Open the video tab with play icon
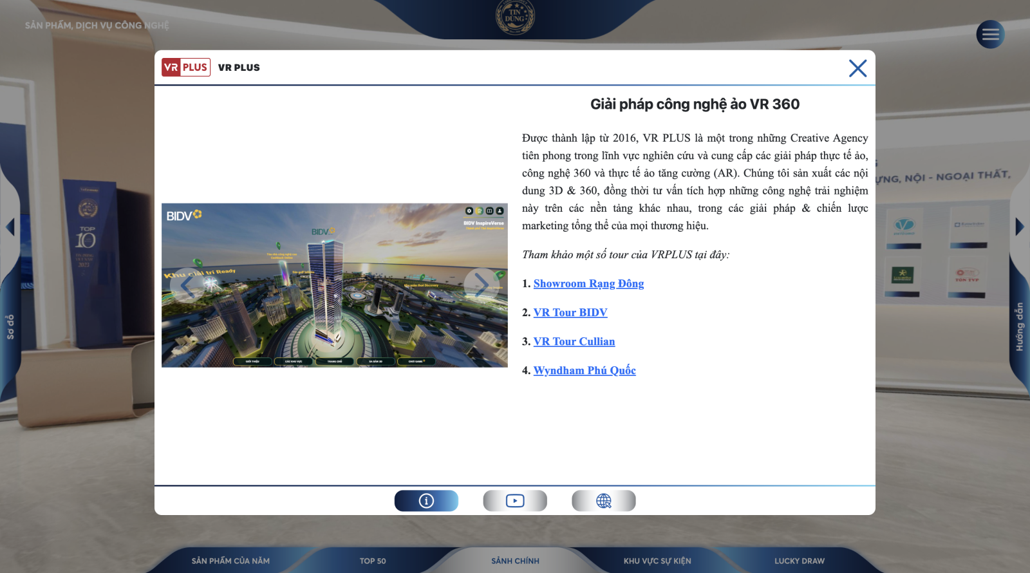Image resolution: width=1030 pixels, height=573 pixels. 515,501
